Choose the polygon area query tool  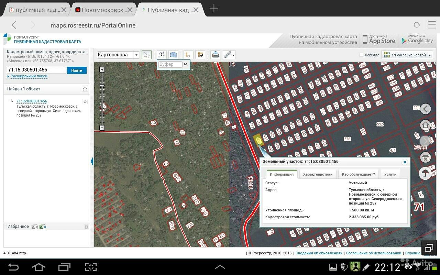pos(173,55)
